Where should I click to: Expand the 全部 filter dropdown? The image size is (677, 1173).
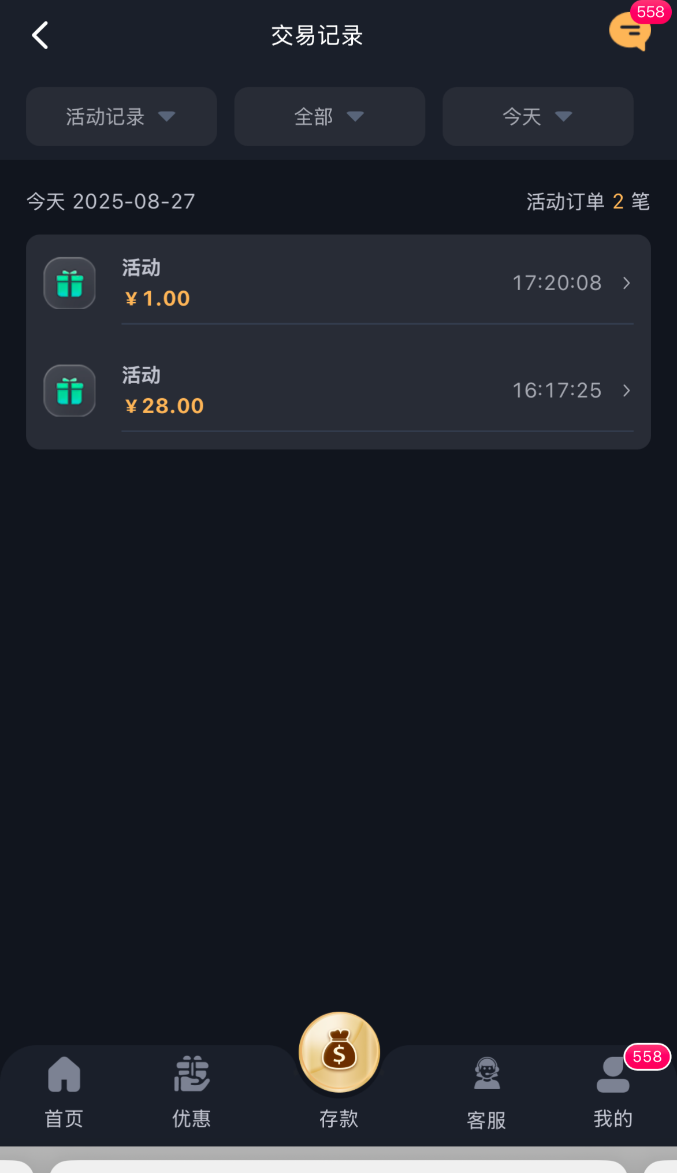329,117
